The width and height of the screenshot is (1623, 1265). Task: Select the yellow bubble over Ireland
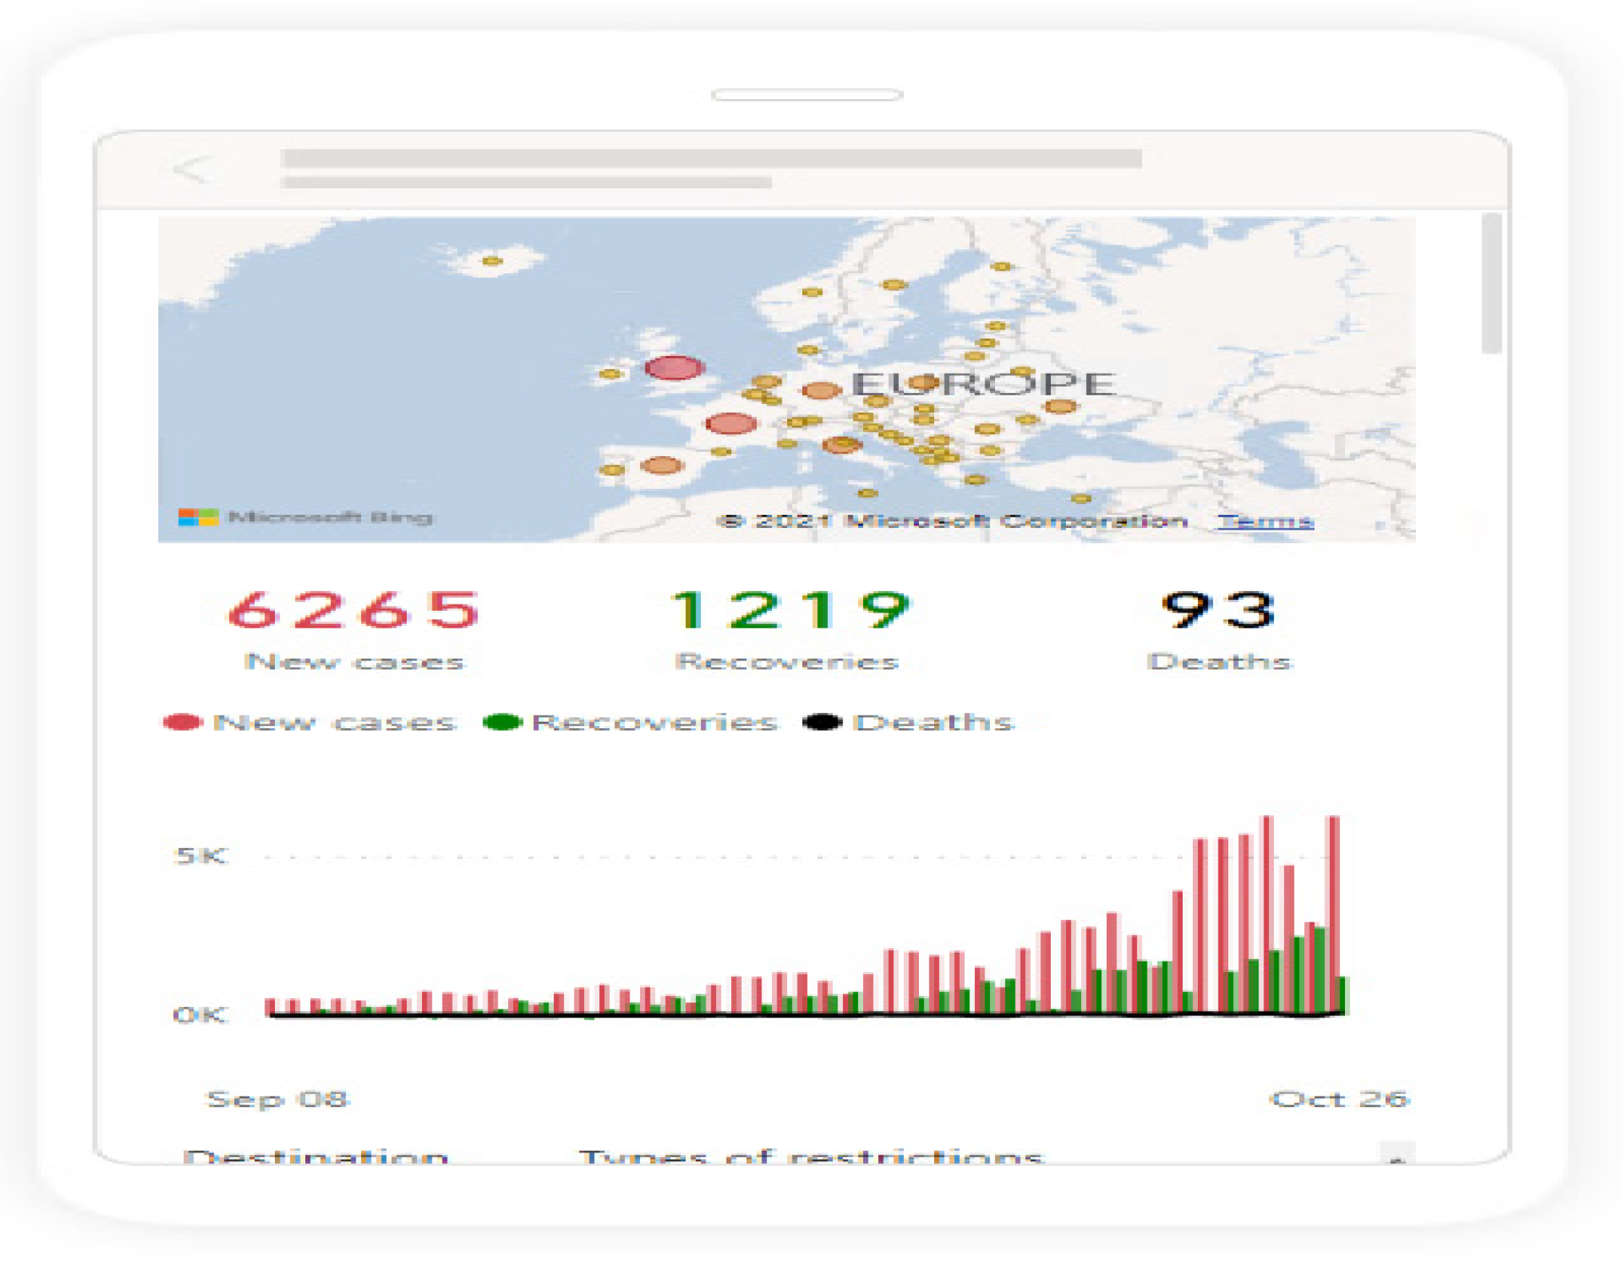click(611, 374)
